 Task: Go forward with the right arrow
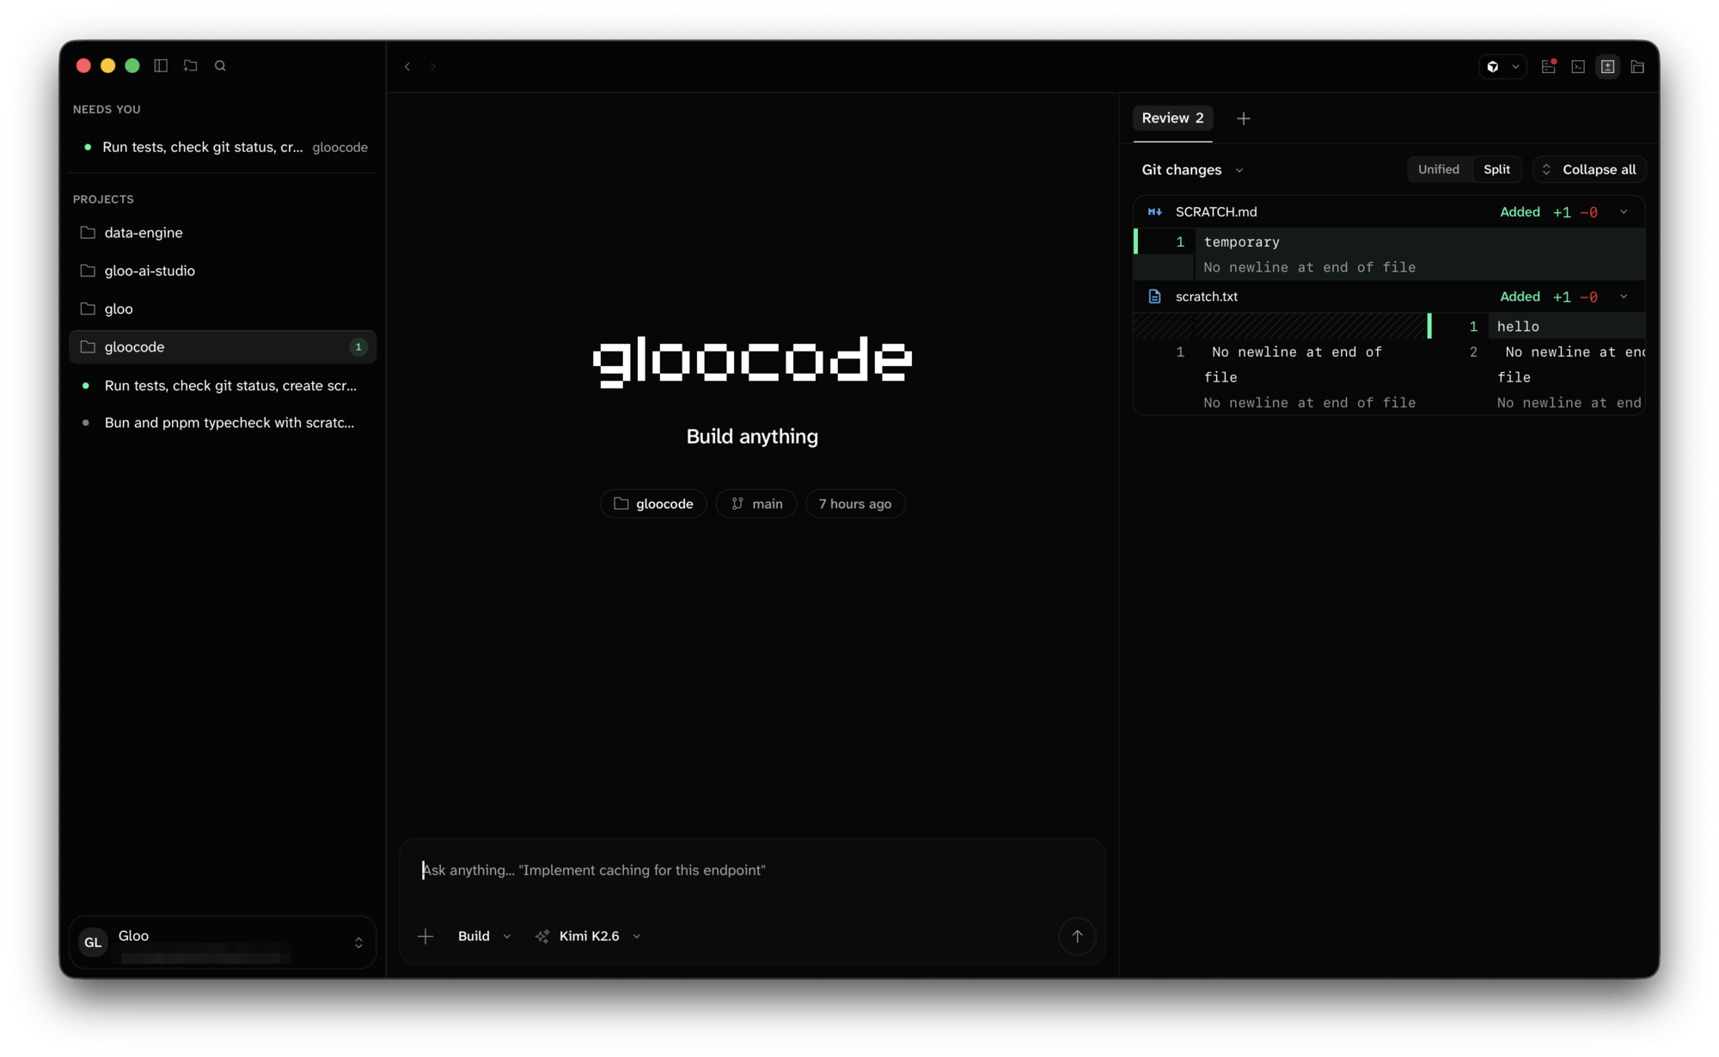pyautogui.click(x=433, y=66)
